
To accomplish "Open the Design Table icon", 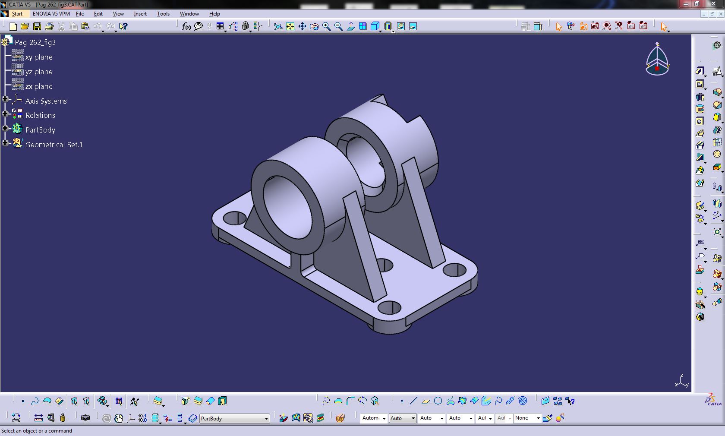I will 220,26.
